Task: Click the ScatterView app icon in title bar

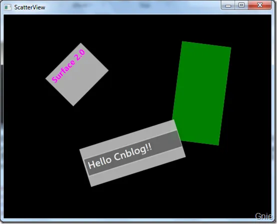Action: [x=7, y=7]
